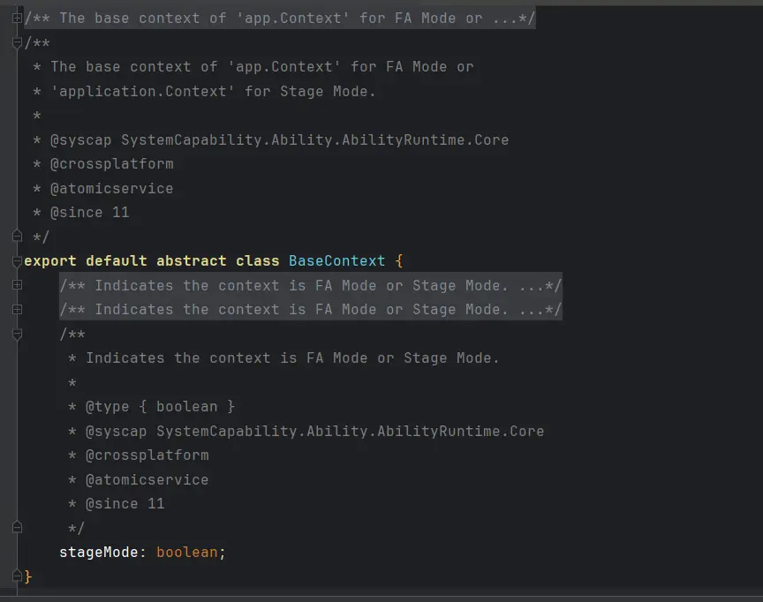
Task: Expand the second folded 'Indicates the context' comment
Action: (17, 310)
